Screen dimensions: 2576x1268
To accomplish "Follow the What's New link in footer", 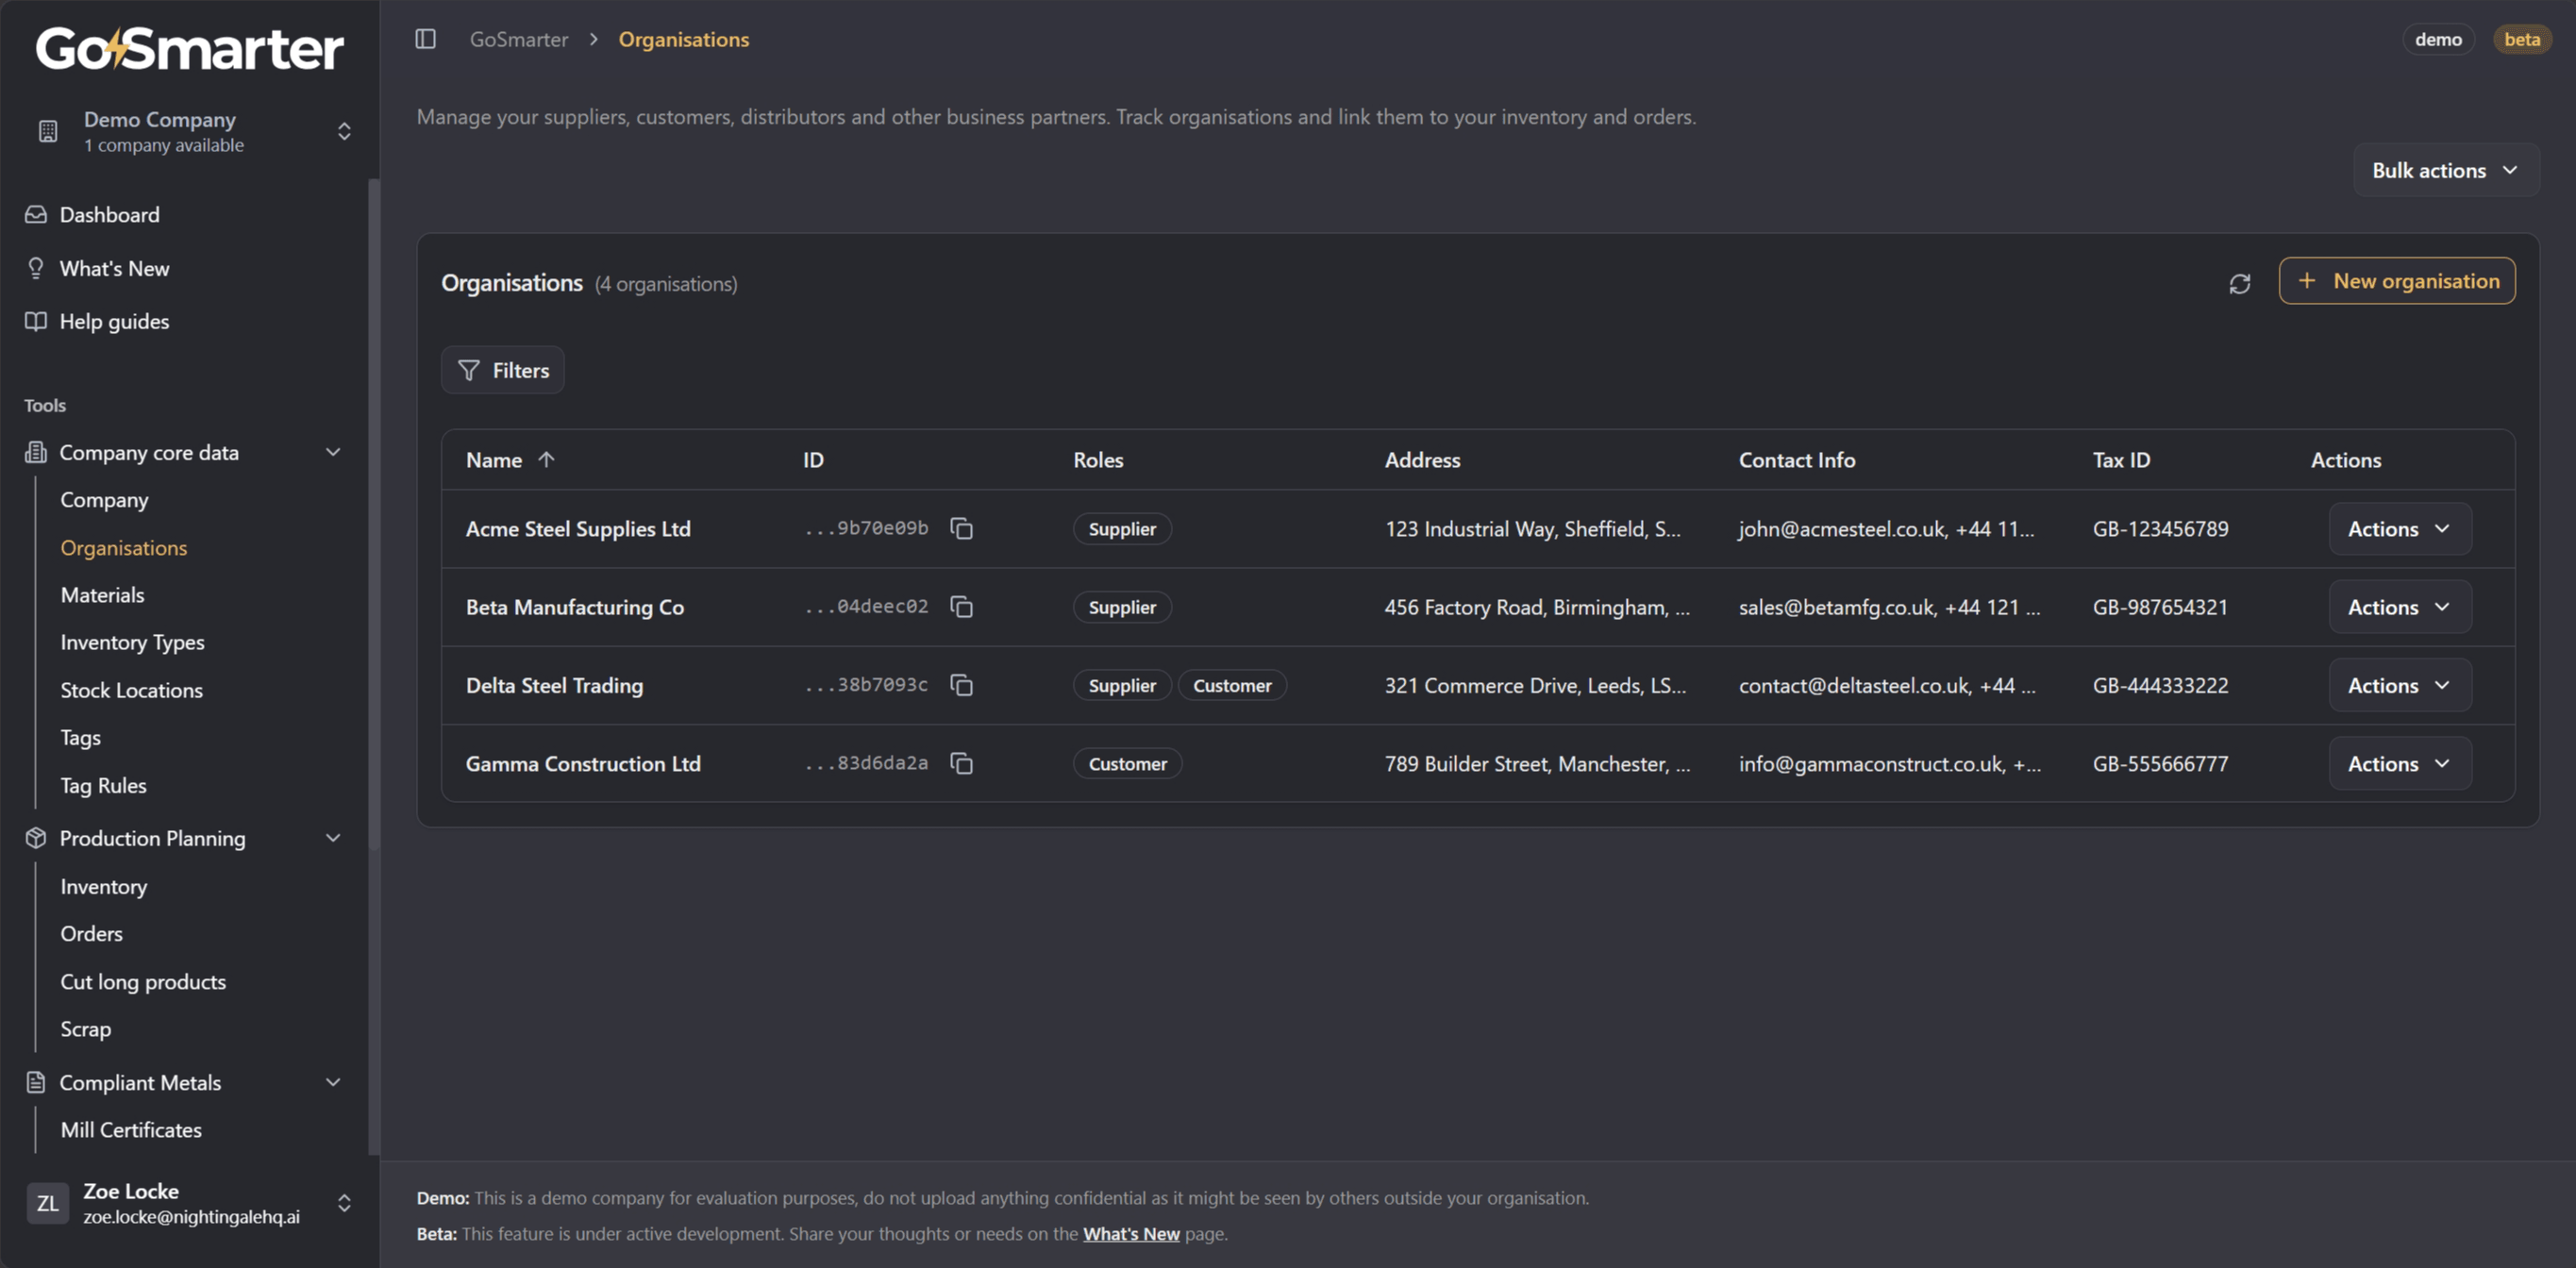I will click(1131, 1233).
